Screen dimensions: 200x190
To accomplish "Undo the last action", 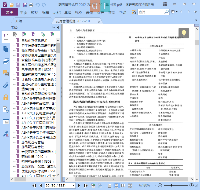I will coord(38,5).
